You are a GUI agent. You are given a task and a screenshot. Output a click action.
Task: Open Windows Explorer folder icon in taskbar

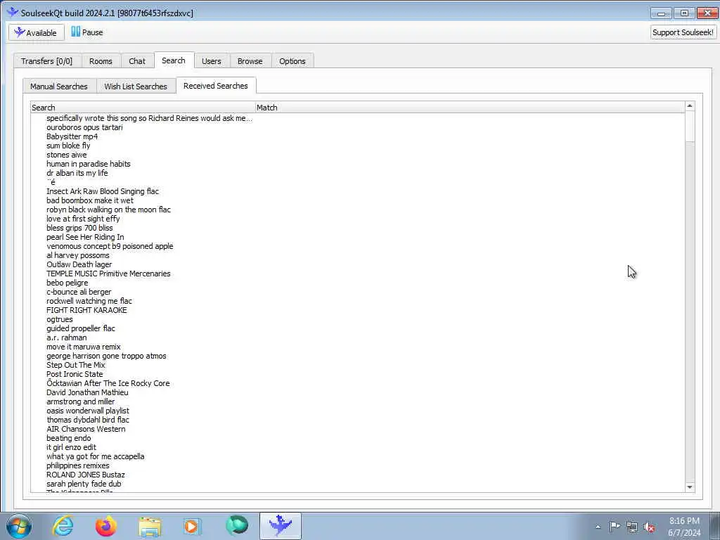[150, 526]
